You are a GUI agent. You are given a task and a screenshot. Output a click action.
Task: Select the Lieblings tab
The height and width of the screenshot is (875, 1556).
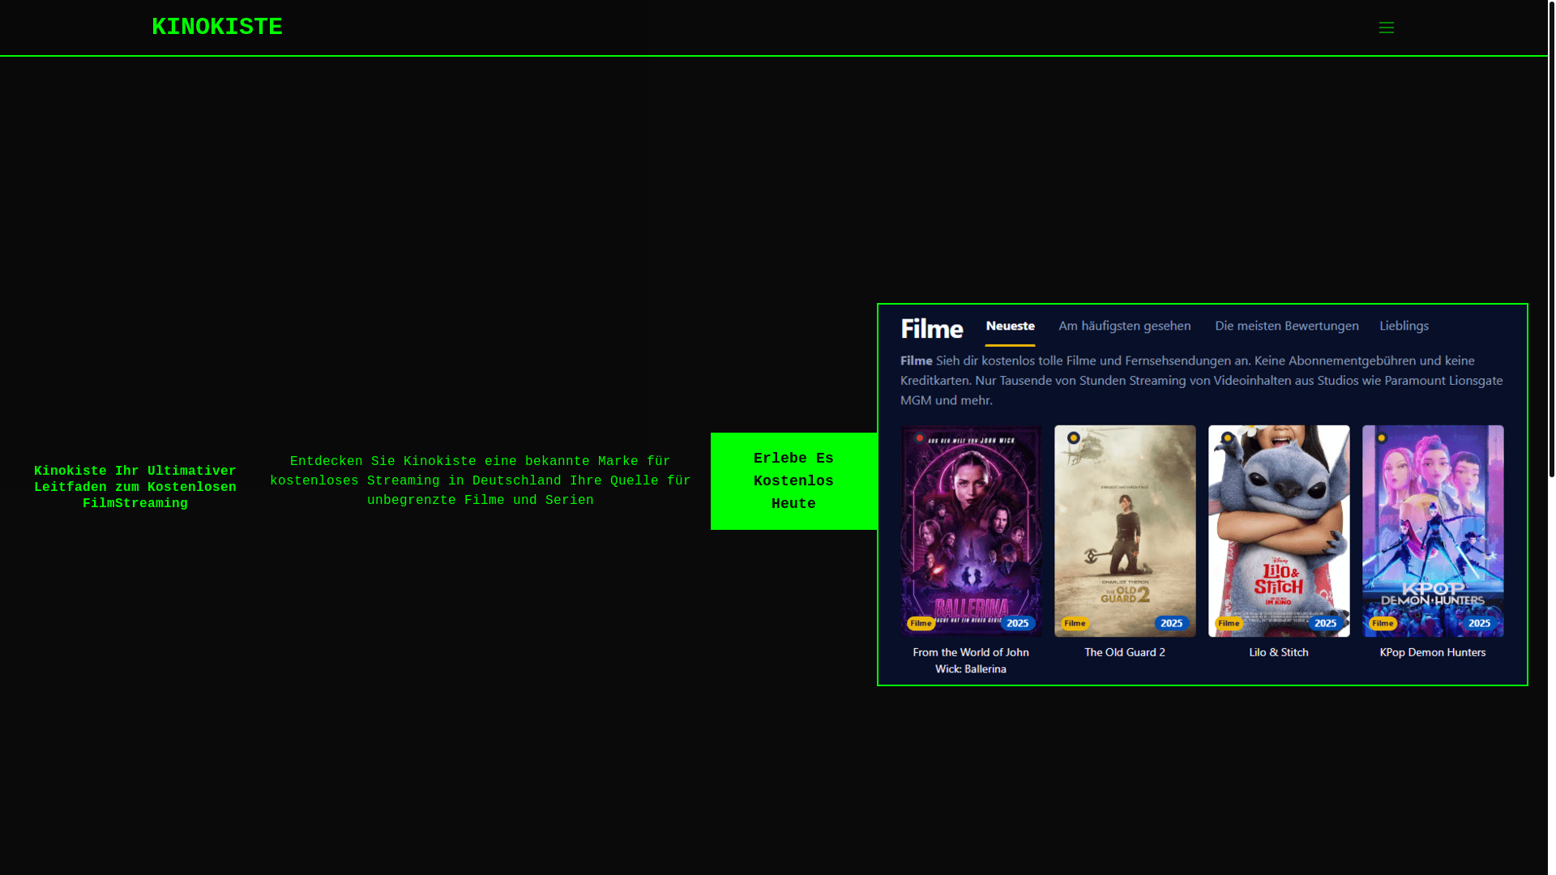click(x=1404, y=326)
